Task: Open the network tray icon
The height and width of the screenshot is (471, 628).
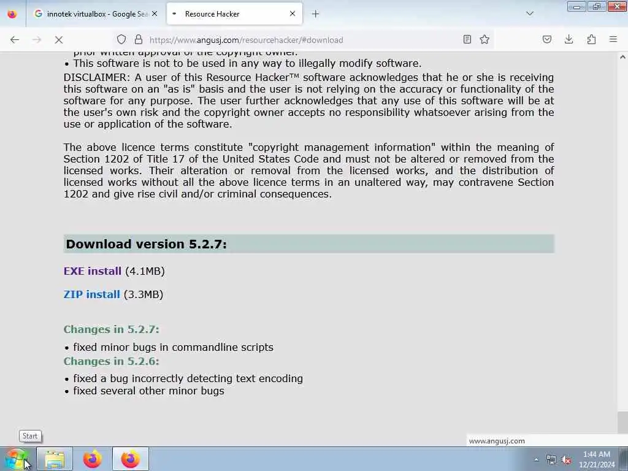Action: tap(551, 460)
